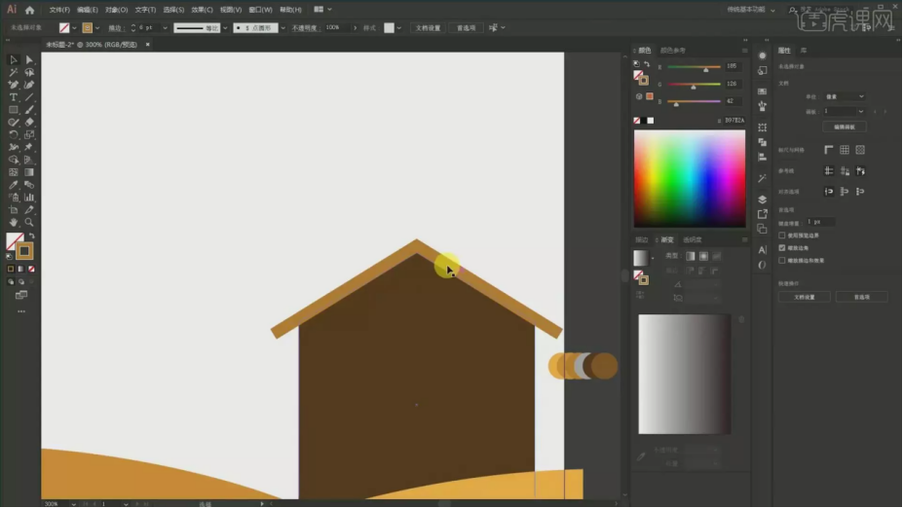Select the Direct Selection arrow tool

point(29,60)
